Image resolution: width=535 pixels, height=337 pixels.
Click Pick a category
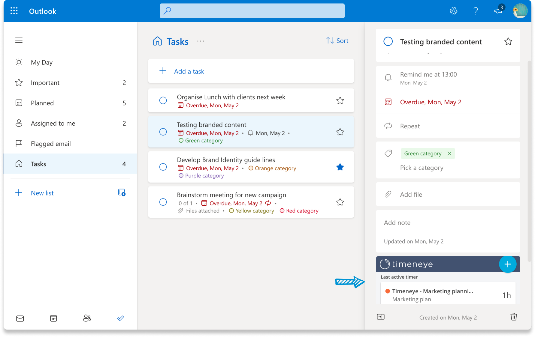[422, 168]
